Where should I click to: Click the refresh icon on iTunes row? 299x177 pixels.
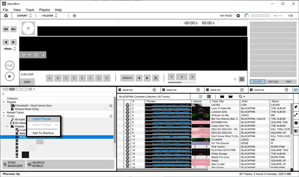click(x=111, y=116)
